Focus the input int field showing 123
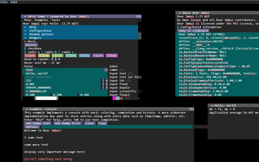 coord(62,80)
